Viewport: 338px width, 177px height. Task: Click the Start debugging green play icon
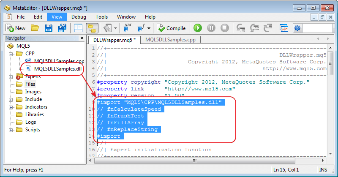tap(198, 28)
